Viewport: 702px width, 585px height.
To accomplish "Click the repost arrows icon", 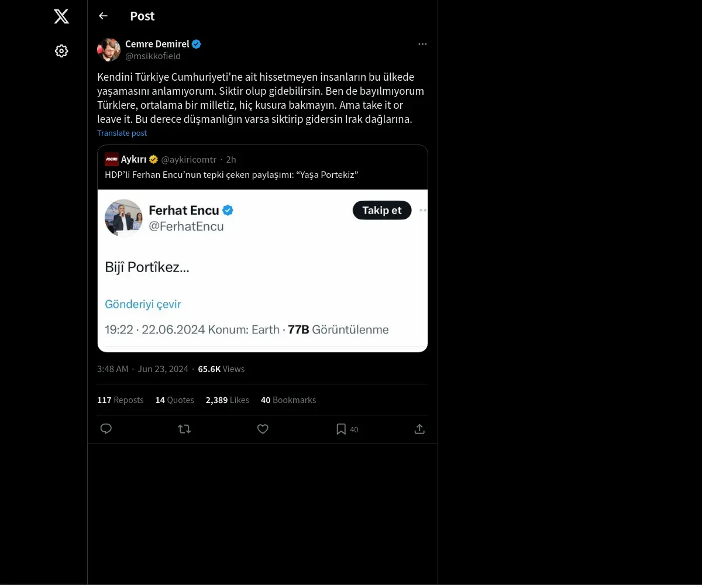I will pos(184,429).
